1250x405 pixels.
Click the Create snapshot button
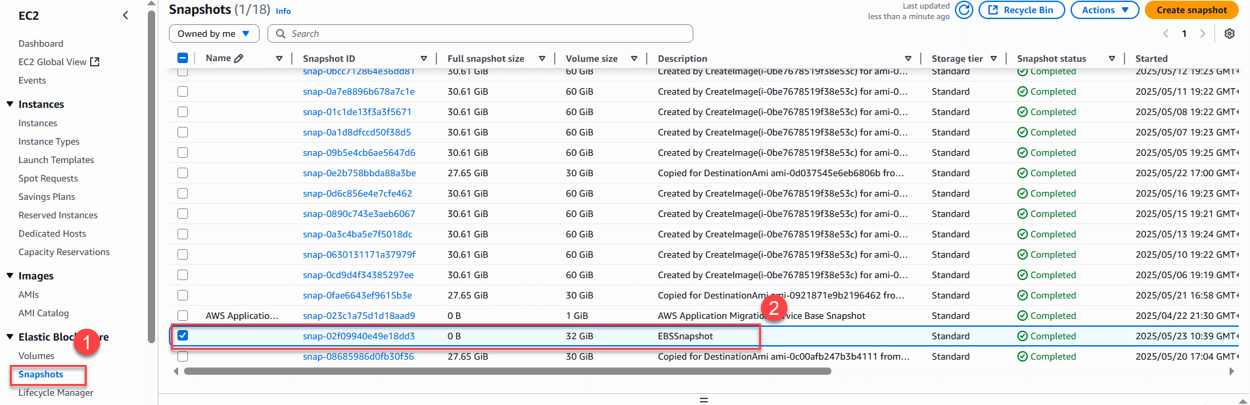[x=1192, y=10]
